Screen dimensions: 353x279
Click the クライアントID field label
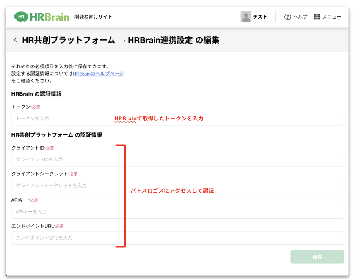28,148
